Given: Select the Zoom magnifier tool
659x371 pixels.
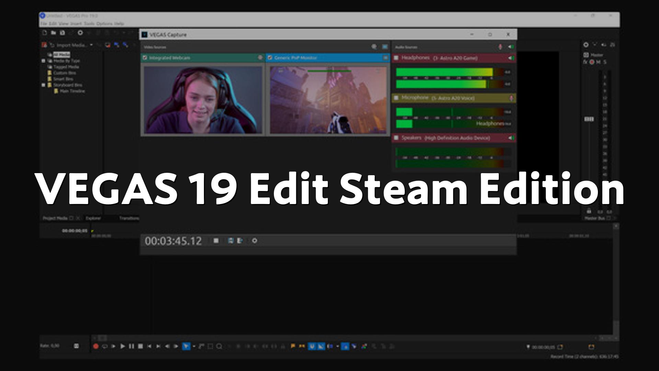Looking at the screenshot, I should click(x=219, y=346).
